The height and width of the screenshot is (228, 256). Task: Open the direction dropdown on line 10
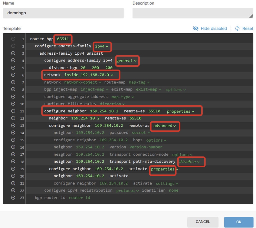(x=112, y=104)
